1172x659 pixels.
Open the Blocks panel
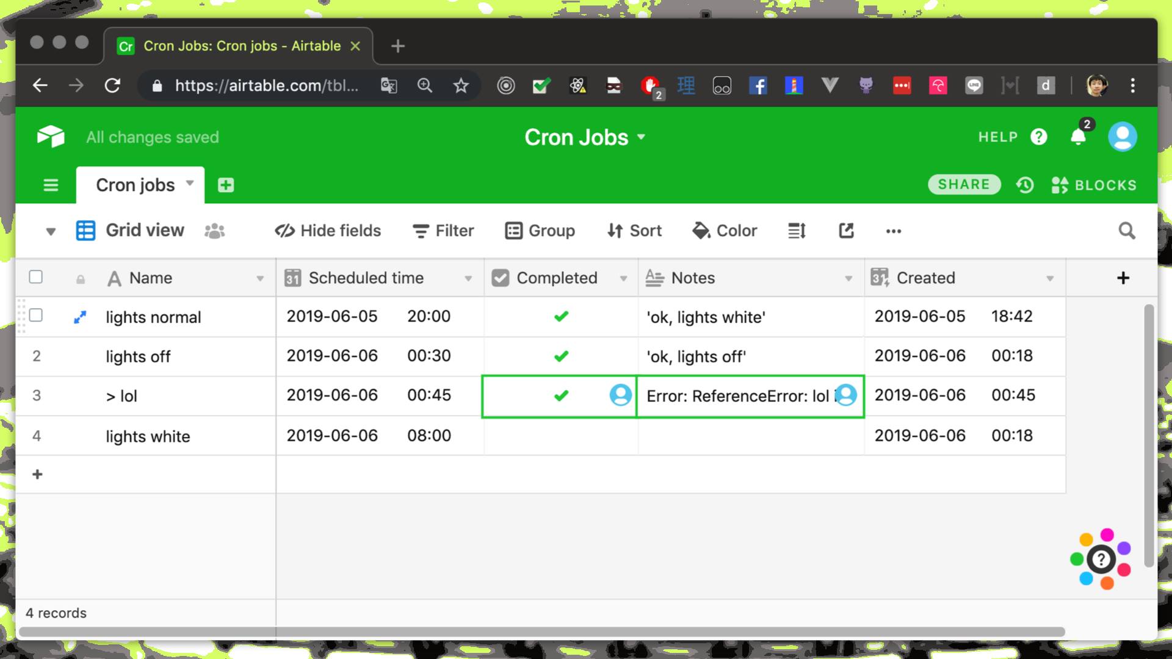tap(1094, 185)
